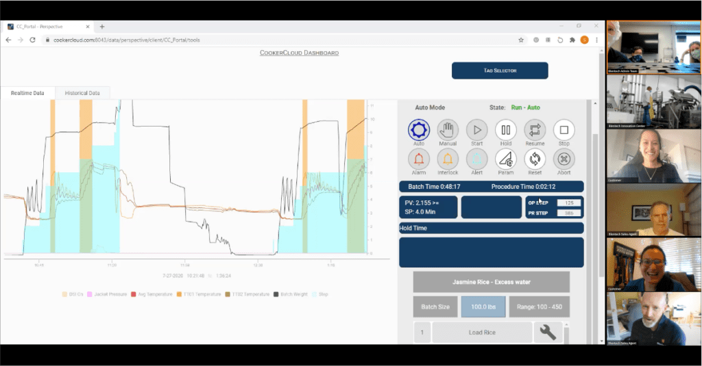Click the Reset circular arrows icon
Viewport: 702px width, 366px height.
tap(535, 159)
